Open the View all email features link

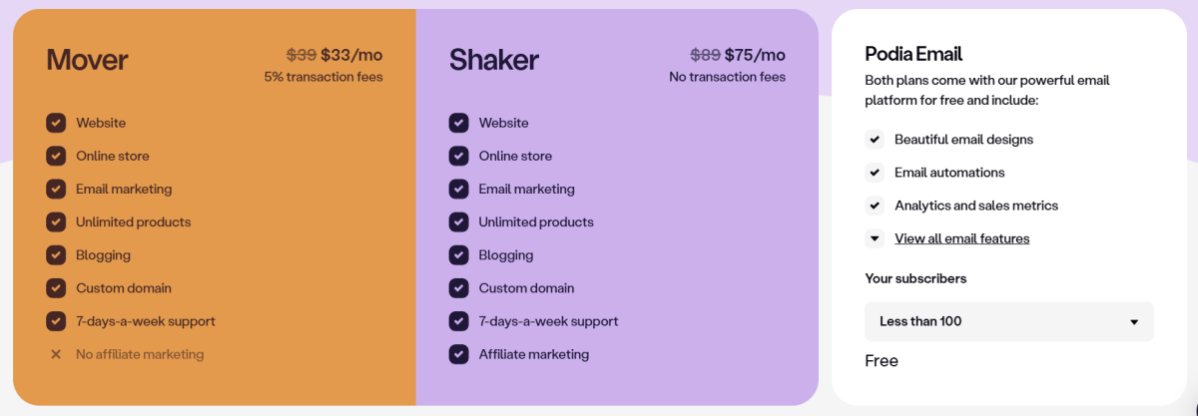click(x=962, y=238)
